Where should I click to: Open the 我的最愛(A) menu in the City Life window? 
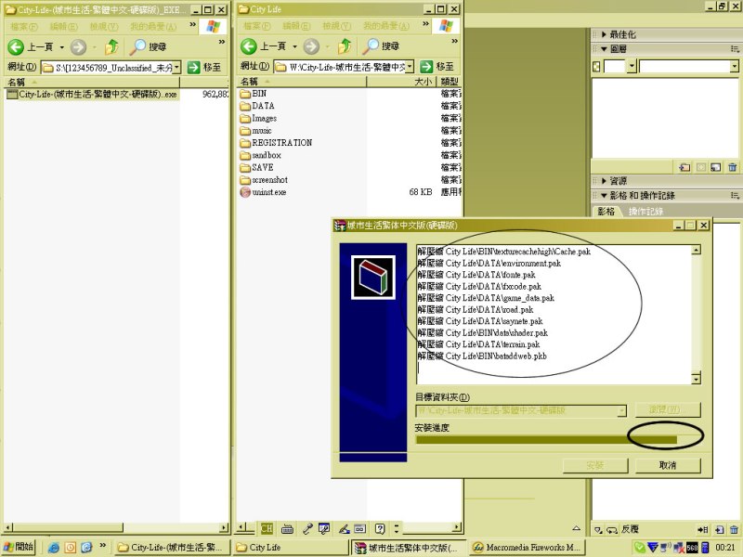point(386,26)
